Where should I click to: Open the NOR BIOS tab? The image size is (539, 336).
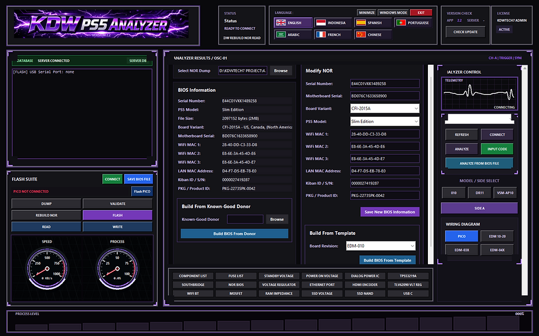236,285
